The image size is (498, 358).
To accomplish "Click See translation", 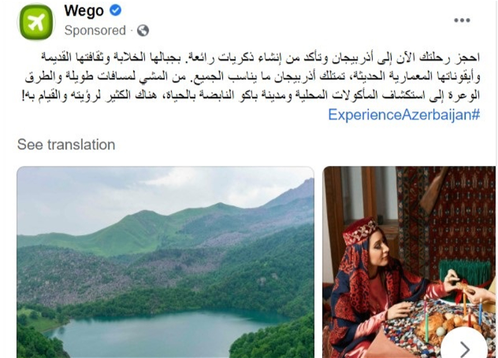I will click(x=66, y=145).
